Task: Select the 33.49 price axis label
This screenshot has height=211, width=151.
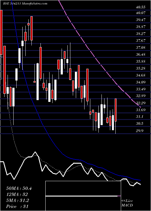Action: tap(141, 89)
